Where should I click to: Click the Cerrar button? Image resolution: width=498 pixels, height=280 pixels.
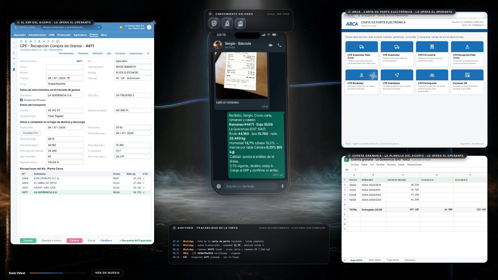(92, 241)
